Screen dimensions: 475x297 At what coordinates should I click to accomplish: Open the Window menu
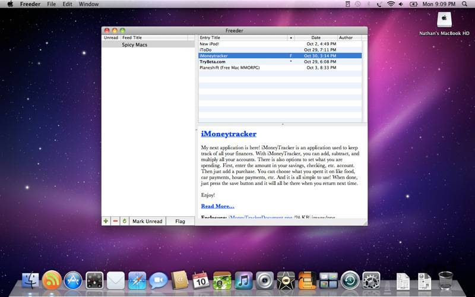[88, 4]
